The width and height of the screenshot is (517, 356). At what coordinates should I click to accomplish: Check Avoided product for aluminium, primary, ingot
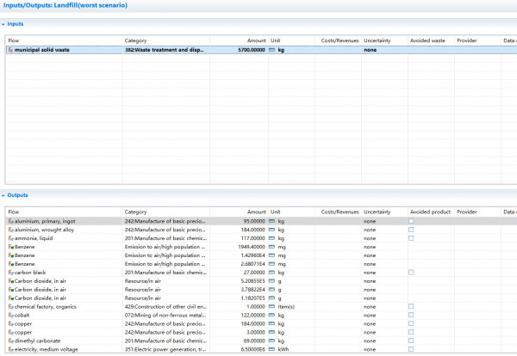tap(411, 221)
